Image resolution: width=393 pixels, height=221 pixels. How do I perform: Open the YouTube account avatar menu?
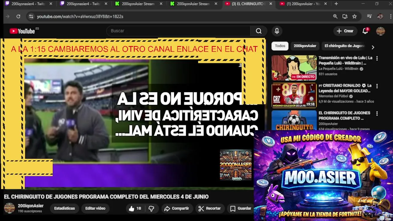point(380,31)
